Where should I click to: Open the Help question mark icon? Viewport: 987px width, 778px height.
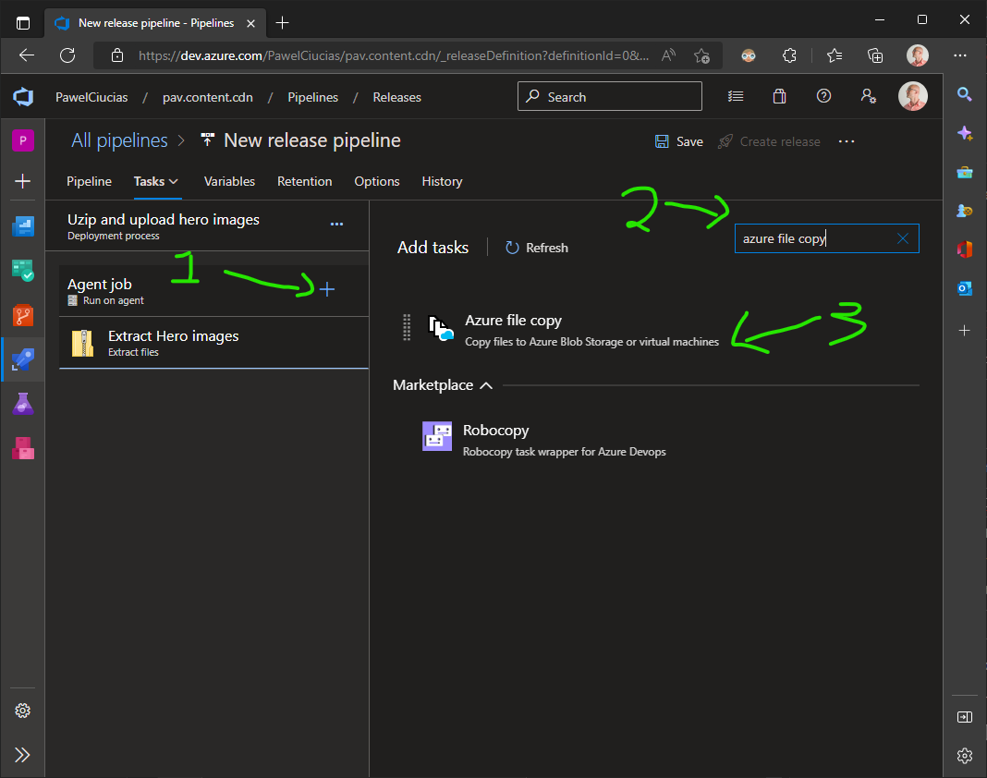(x=823, y=96)
